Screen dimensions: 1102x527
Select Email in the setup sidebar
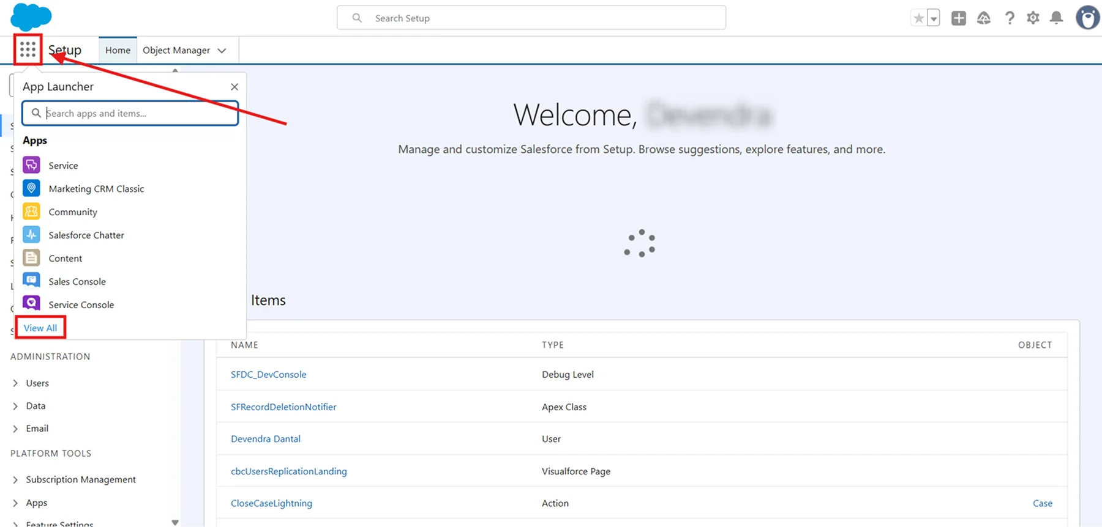click(37, 429)
